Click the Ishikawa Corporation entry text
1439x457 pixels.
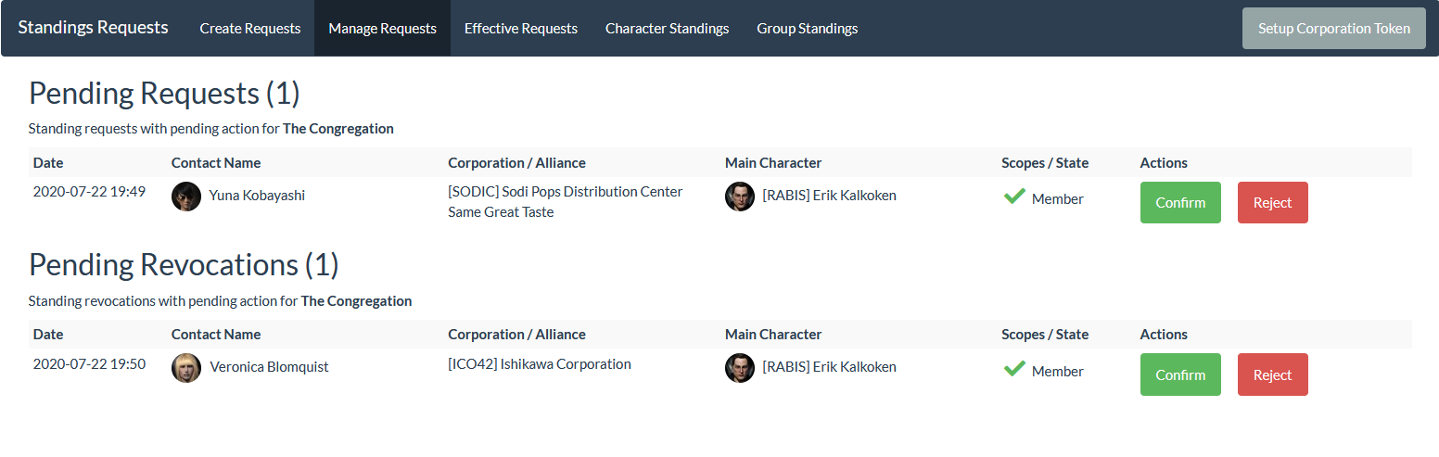click(540, 364)
